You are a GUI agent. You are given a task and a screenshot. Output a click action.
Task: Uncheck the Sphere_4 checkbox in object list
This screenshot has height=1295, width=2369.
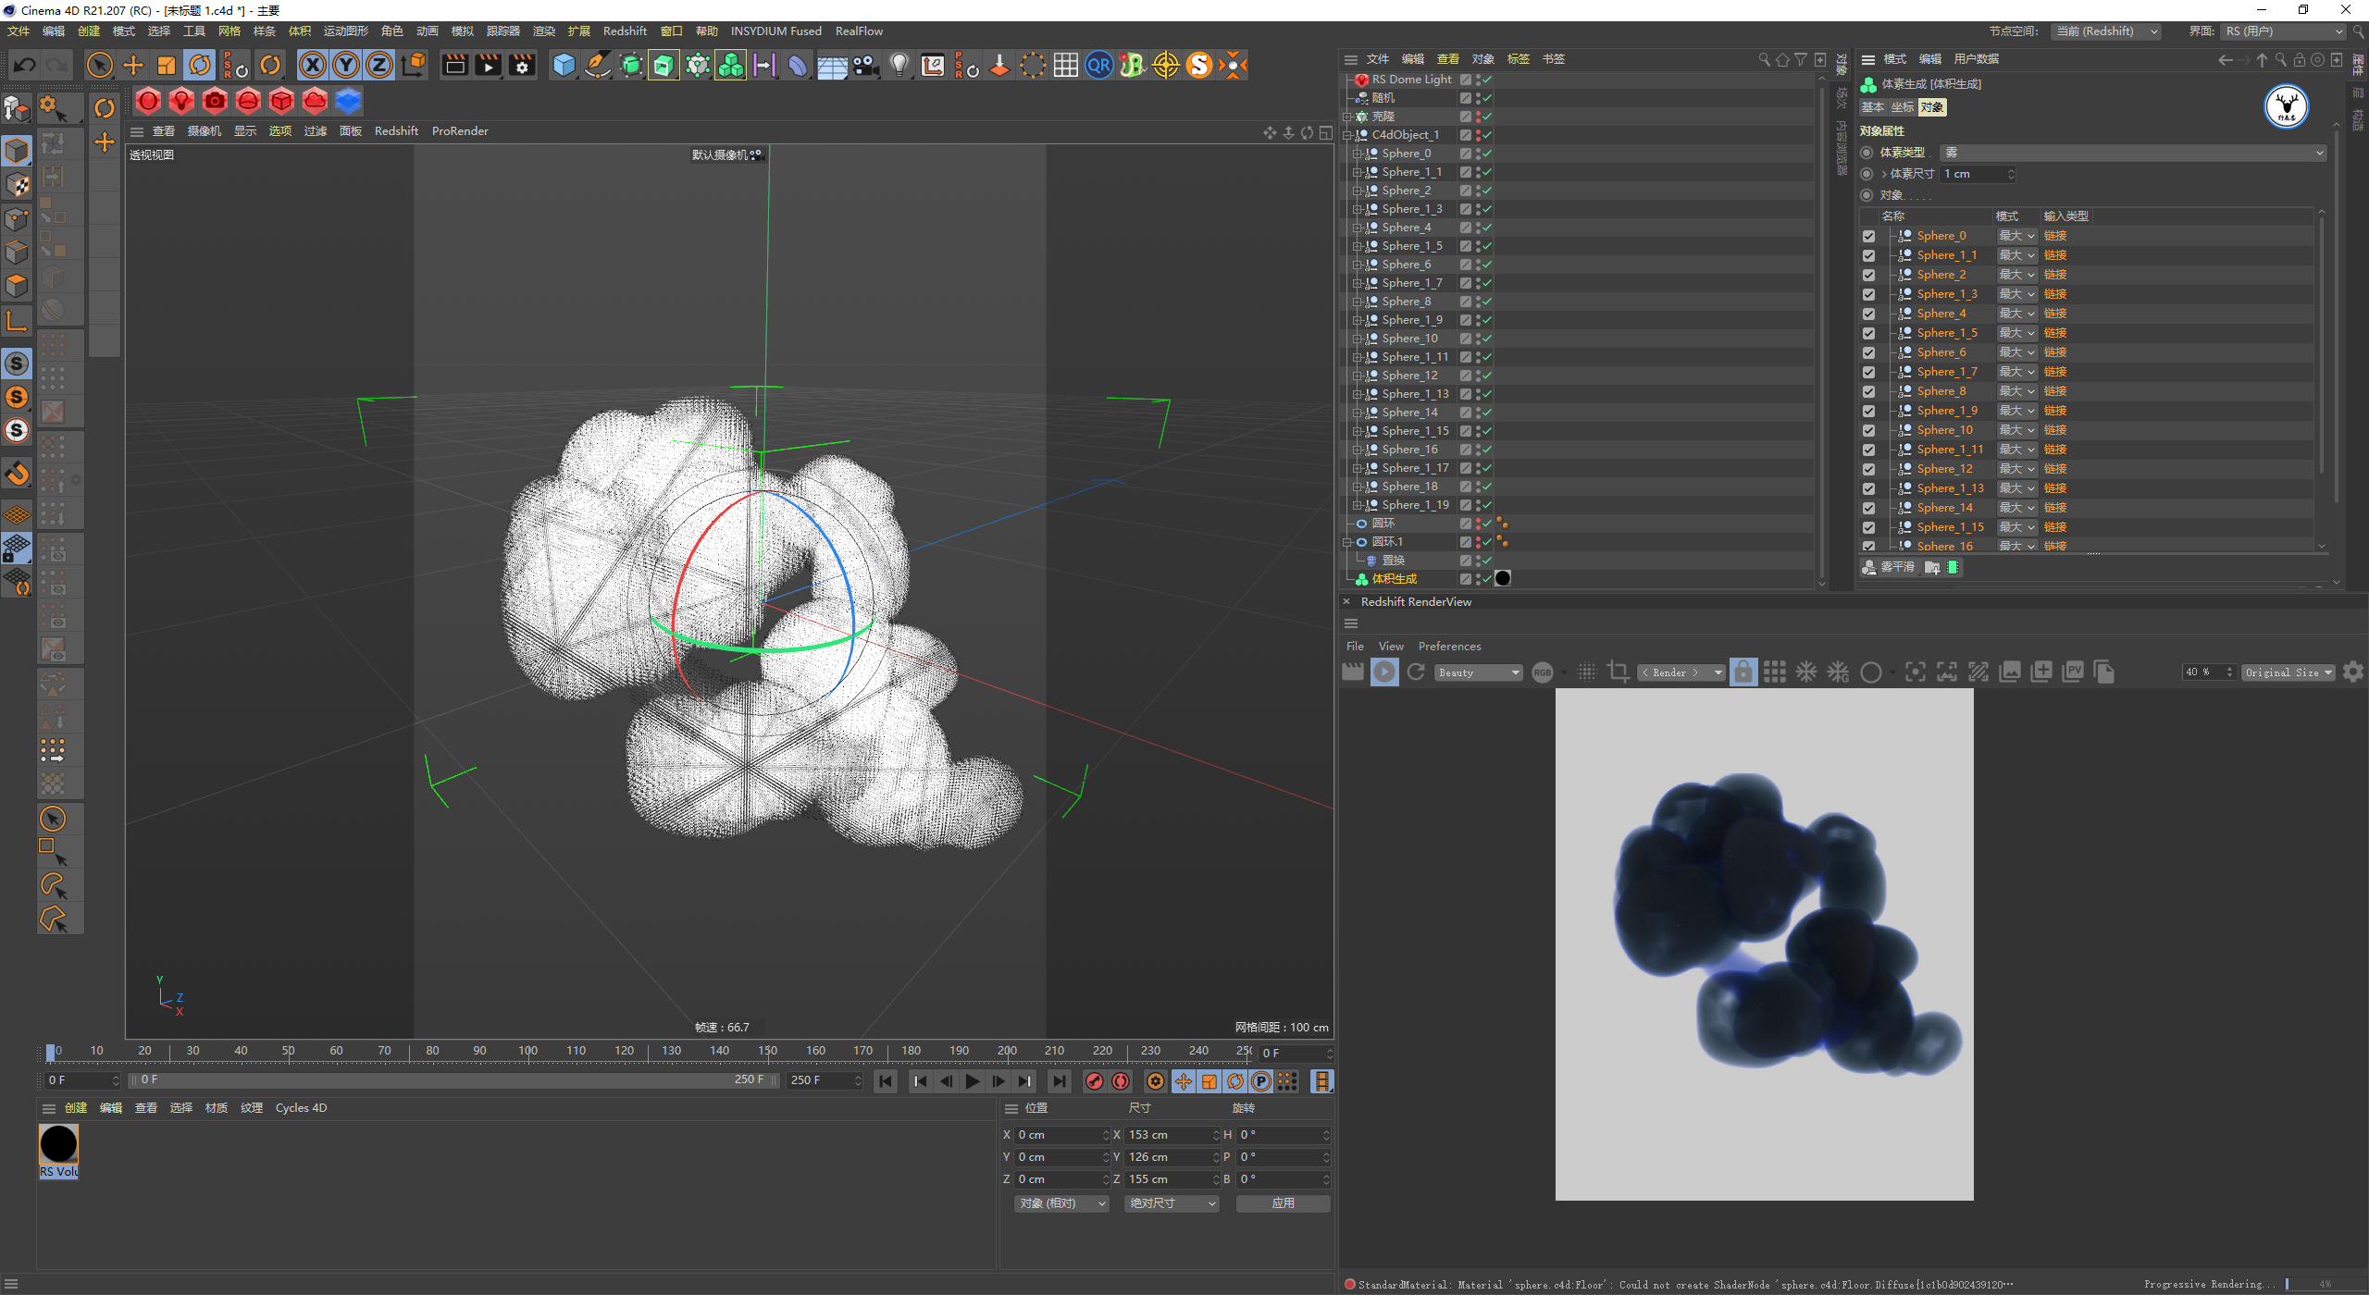(1868, 314)
